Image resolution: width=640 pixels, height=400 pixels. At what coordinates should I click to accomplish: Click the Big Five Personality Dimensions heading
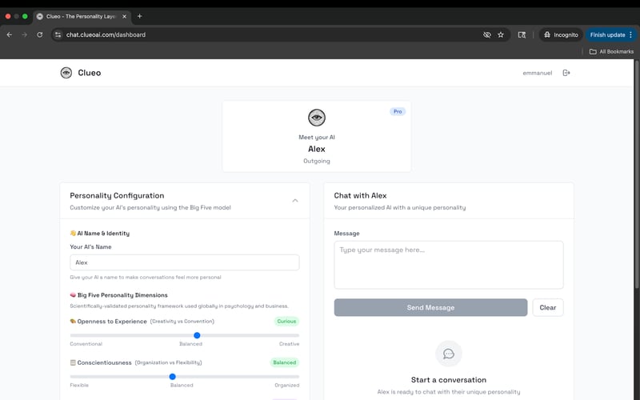click(122, 295)
